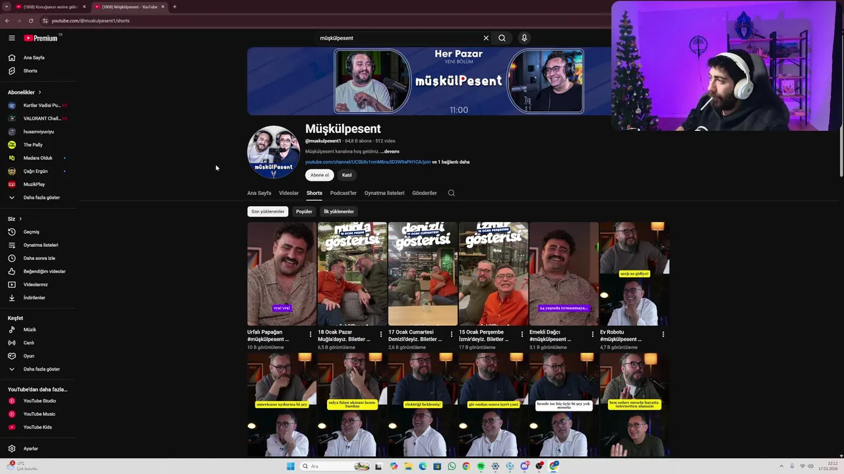Open Emekli Dağcı short thumbnail
The height and width of the screenshot is (474, 844).
(x=564, y=274)
